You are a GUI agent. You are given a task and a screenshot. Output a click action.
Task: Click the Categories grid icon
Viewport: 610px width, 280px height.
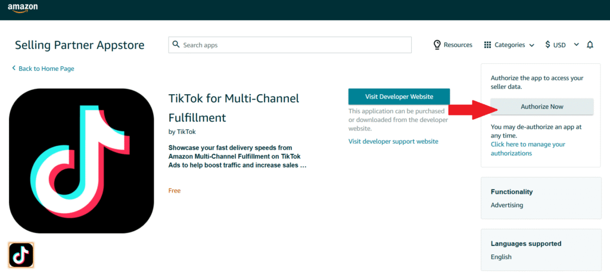[487, 45]
